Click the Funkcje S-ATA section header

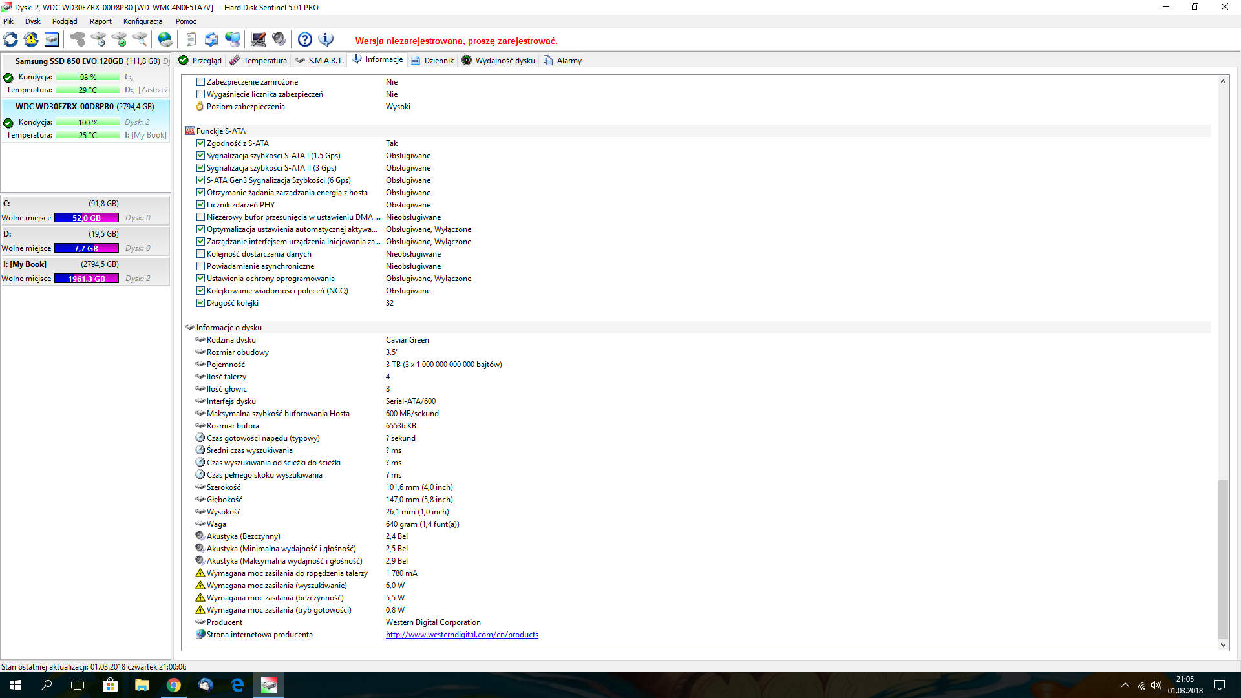pyautogui.click(x=697, y=131)
